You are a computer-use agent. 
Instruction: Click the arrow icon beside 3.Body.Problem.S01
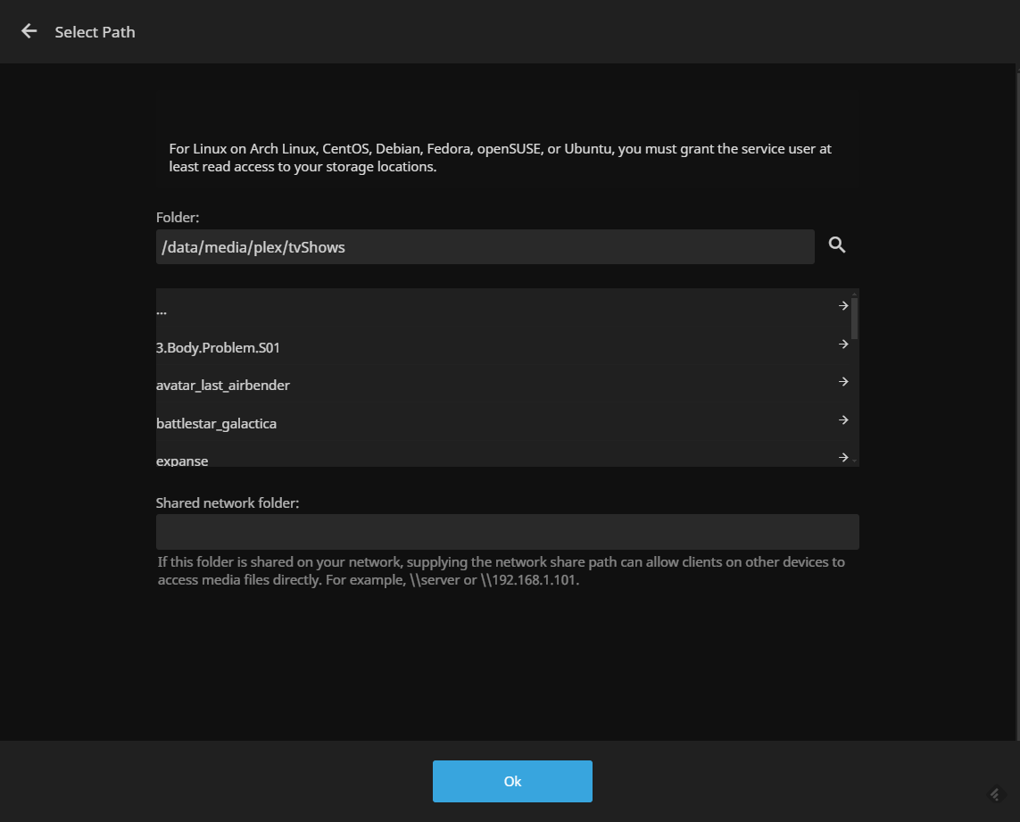click(842, 345)
